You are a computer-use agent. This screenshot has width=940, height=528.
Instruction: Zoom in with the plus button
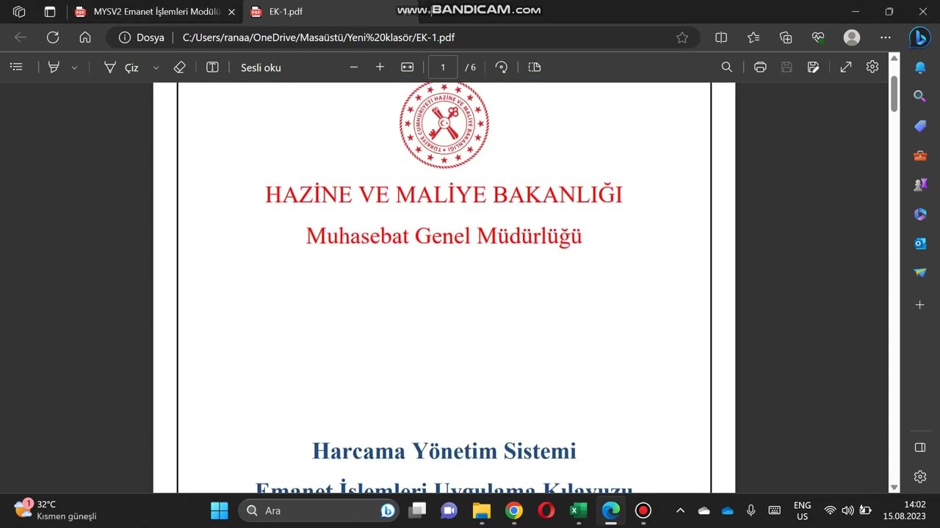click(x=380, y=67)
